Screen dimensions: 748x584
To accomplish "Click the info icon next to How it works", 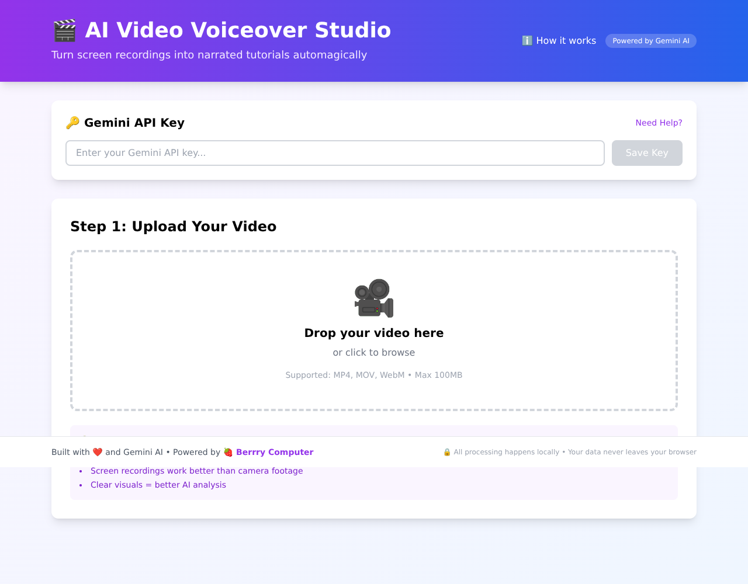I will (527, 40).
